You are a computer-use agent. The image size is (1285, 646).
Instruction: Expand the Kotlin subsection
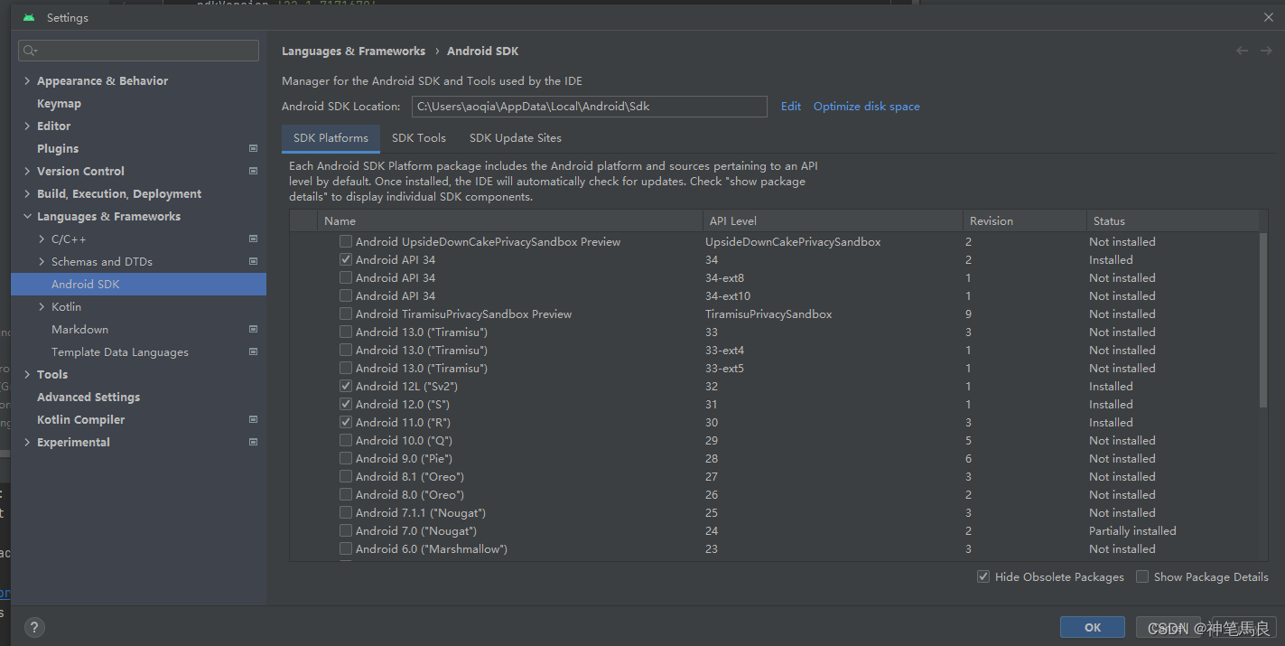click(42, 306)
